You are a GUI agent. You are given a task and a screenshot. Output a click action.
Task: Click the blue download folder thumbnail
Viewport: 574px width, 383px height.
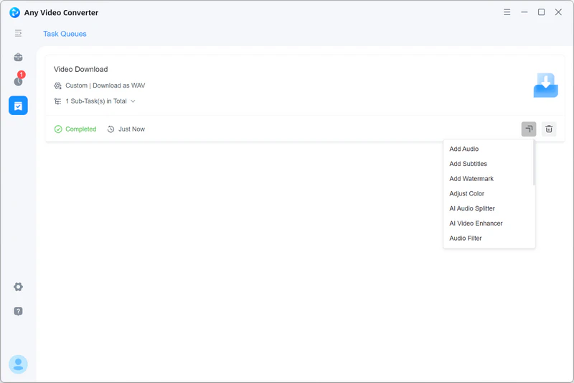coord(545,85)
